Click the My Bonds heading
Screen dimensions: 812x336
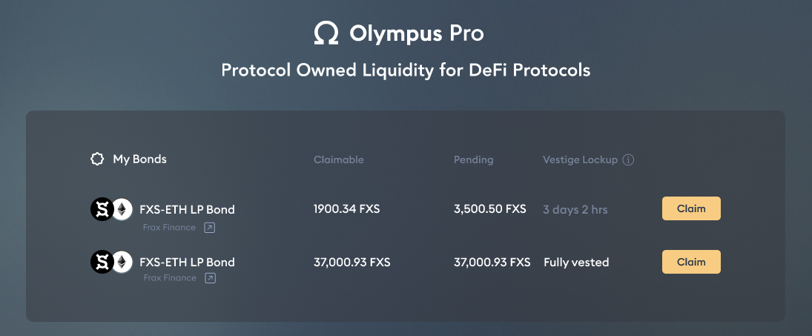point(140,159)
